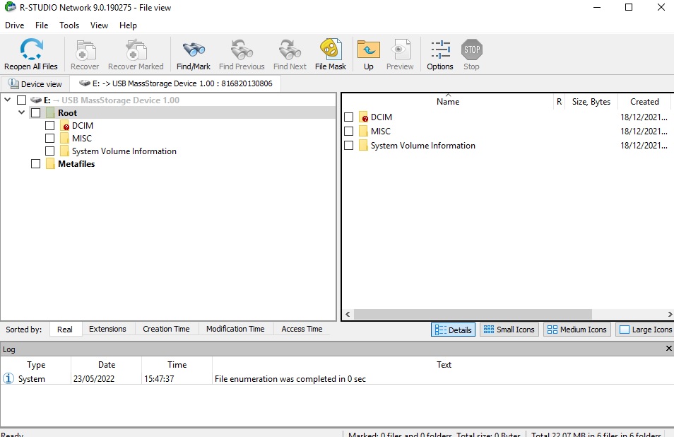Click the Metafiles folder icon
674x437 pixels.
tap(50, 164)
